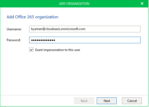Click the checkmark icon in the impersonation box
This screenshot has height=107, width=149.
tap(31, 50)
